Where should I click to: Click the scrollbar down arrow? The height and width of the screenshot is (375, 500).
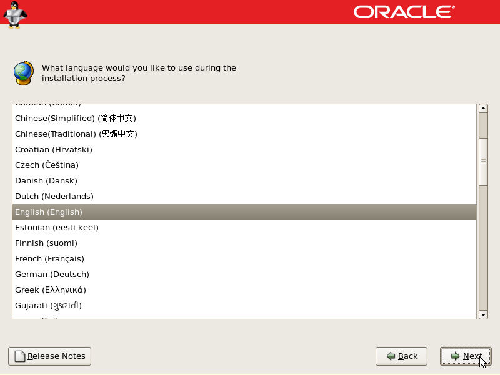(483, 315)
